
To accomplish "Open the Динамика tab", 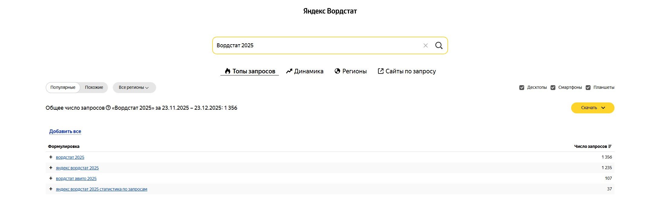I will click(305, 71).
